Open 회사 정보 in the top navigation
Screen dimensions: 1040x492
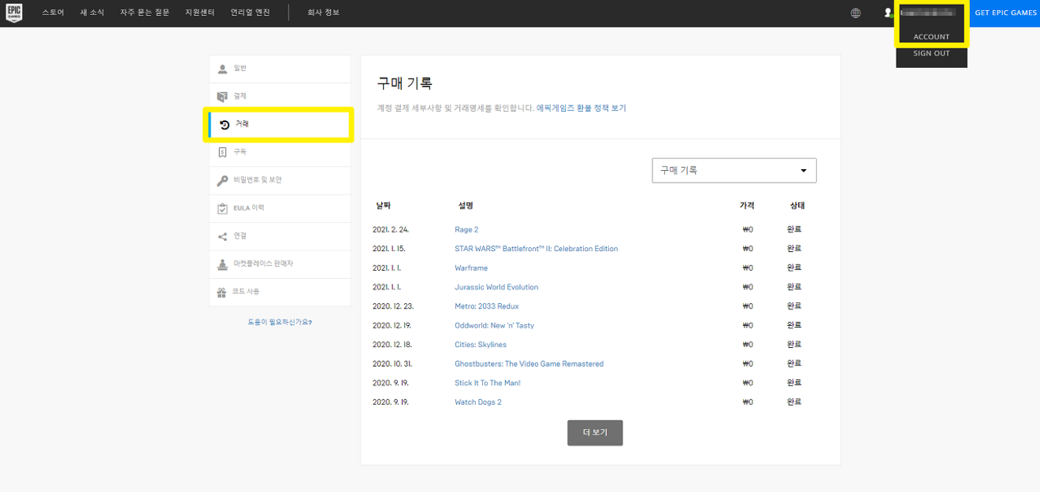(x=323, y=13)
